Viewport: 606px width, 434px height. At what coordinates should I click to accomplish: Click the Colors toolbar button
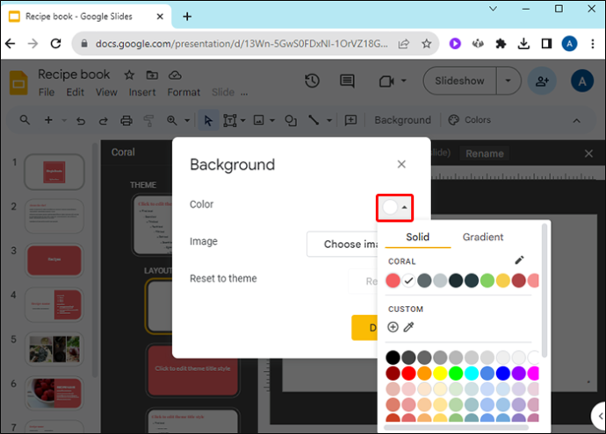(x=469, y=120)
